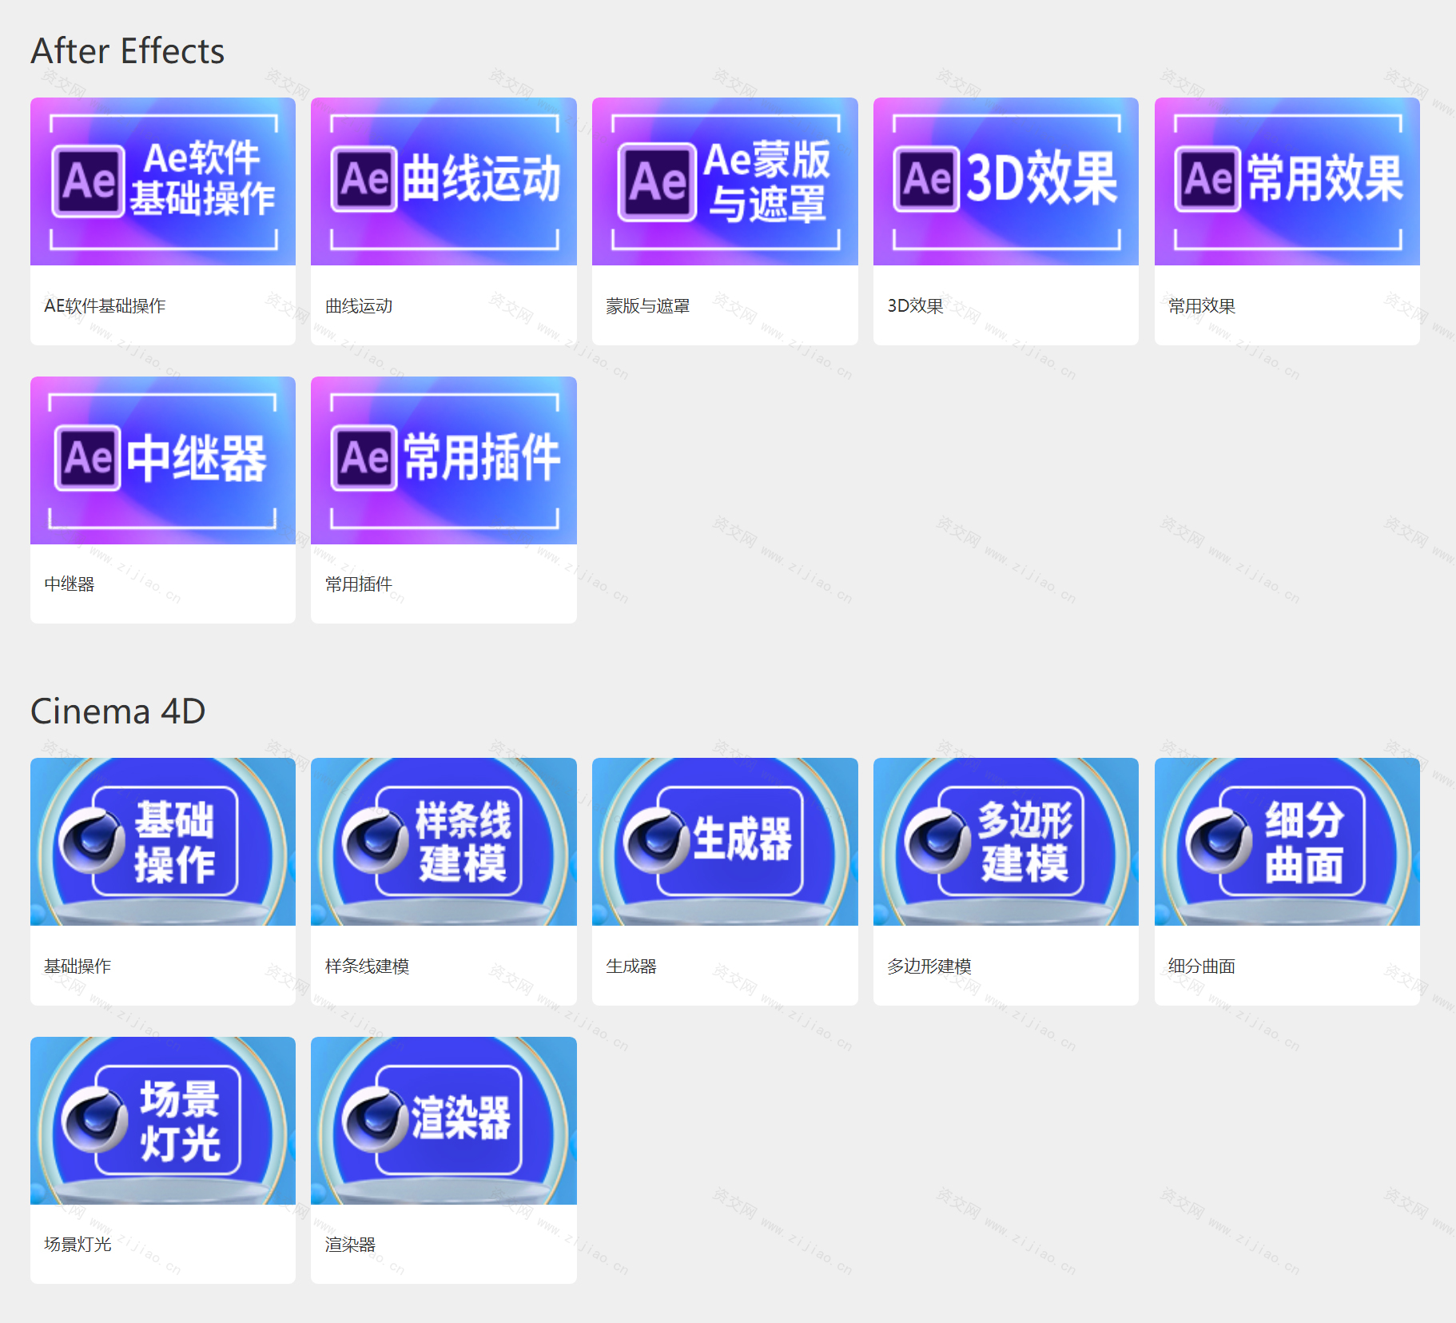The height and width of the screenshot is (1323, 1456).
Task: Open the Ae 中继器 thumbnail image
Action: (163, 460)
